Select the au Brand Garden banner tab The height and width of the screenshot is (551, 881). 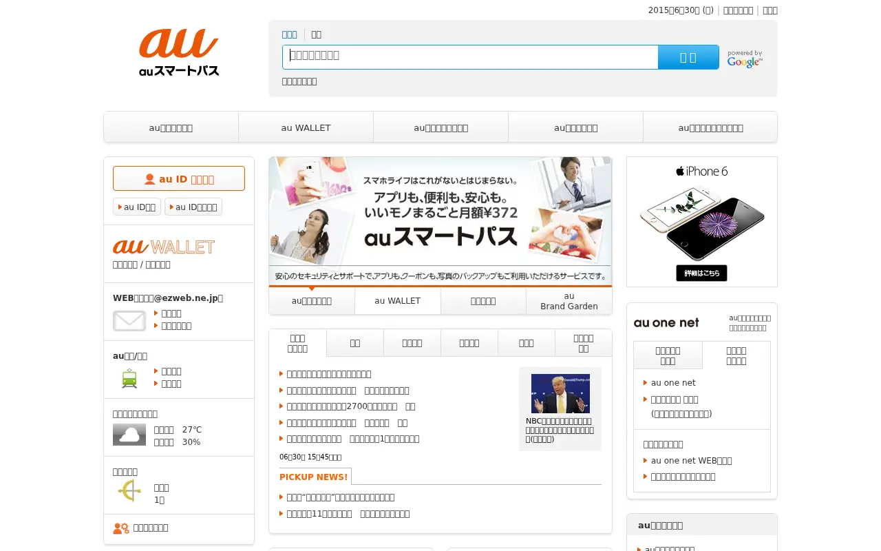pyautogui.click(x=569, y=301)
